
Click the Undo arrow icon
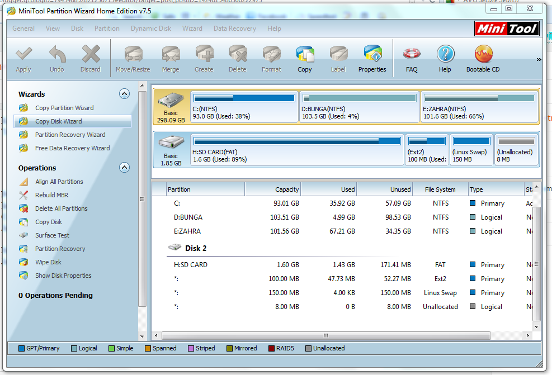pyautogui.click(x=57, y=54)
